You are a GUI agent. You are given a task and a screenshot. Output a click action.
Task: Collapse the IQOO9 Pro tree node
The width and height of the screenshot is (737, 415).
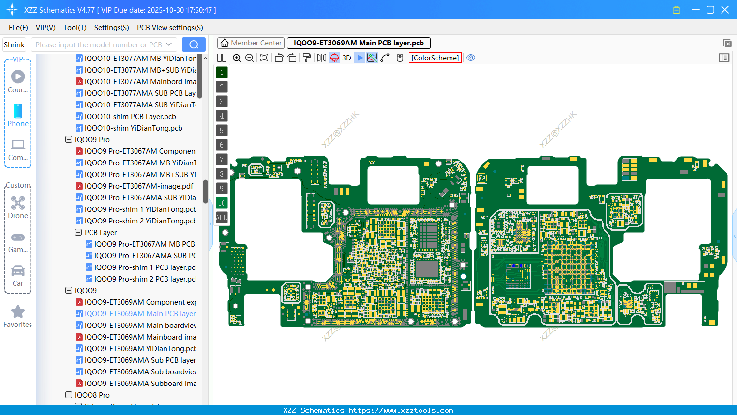tap(69, 139)
